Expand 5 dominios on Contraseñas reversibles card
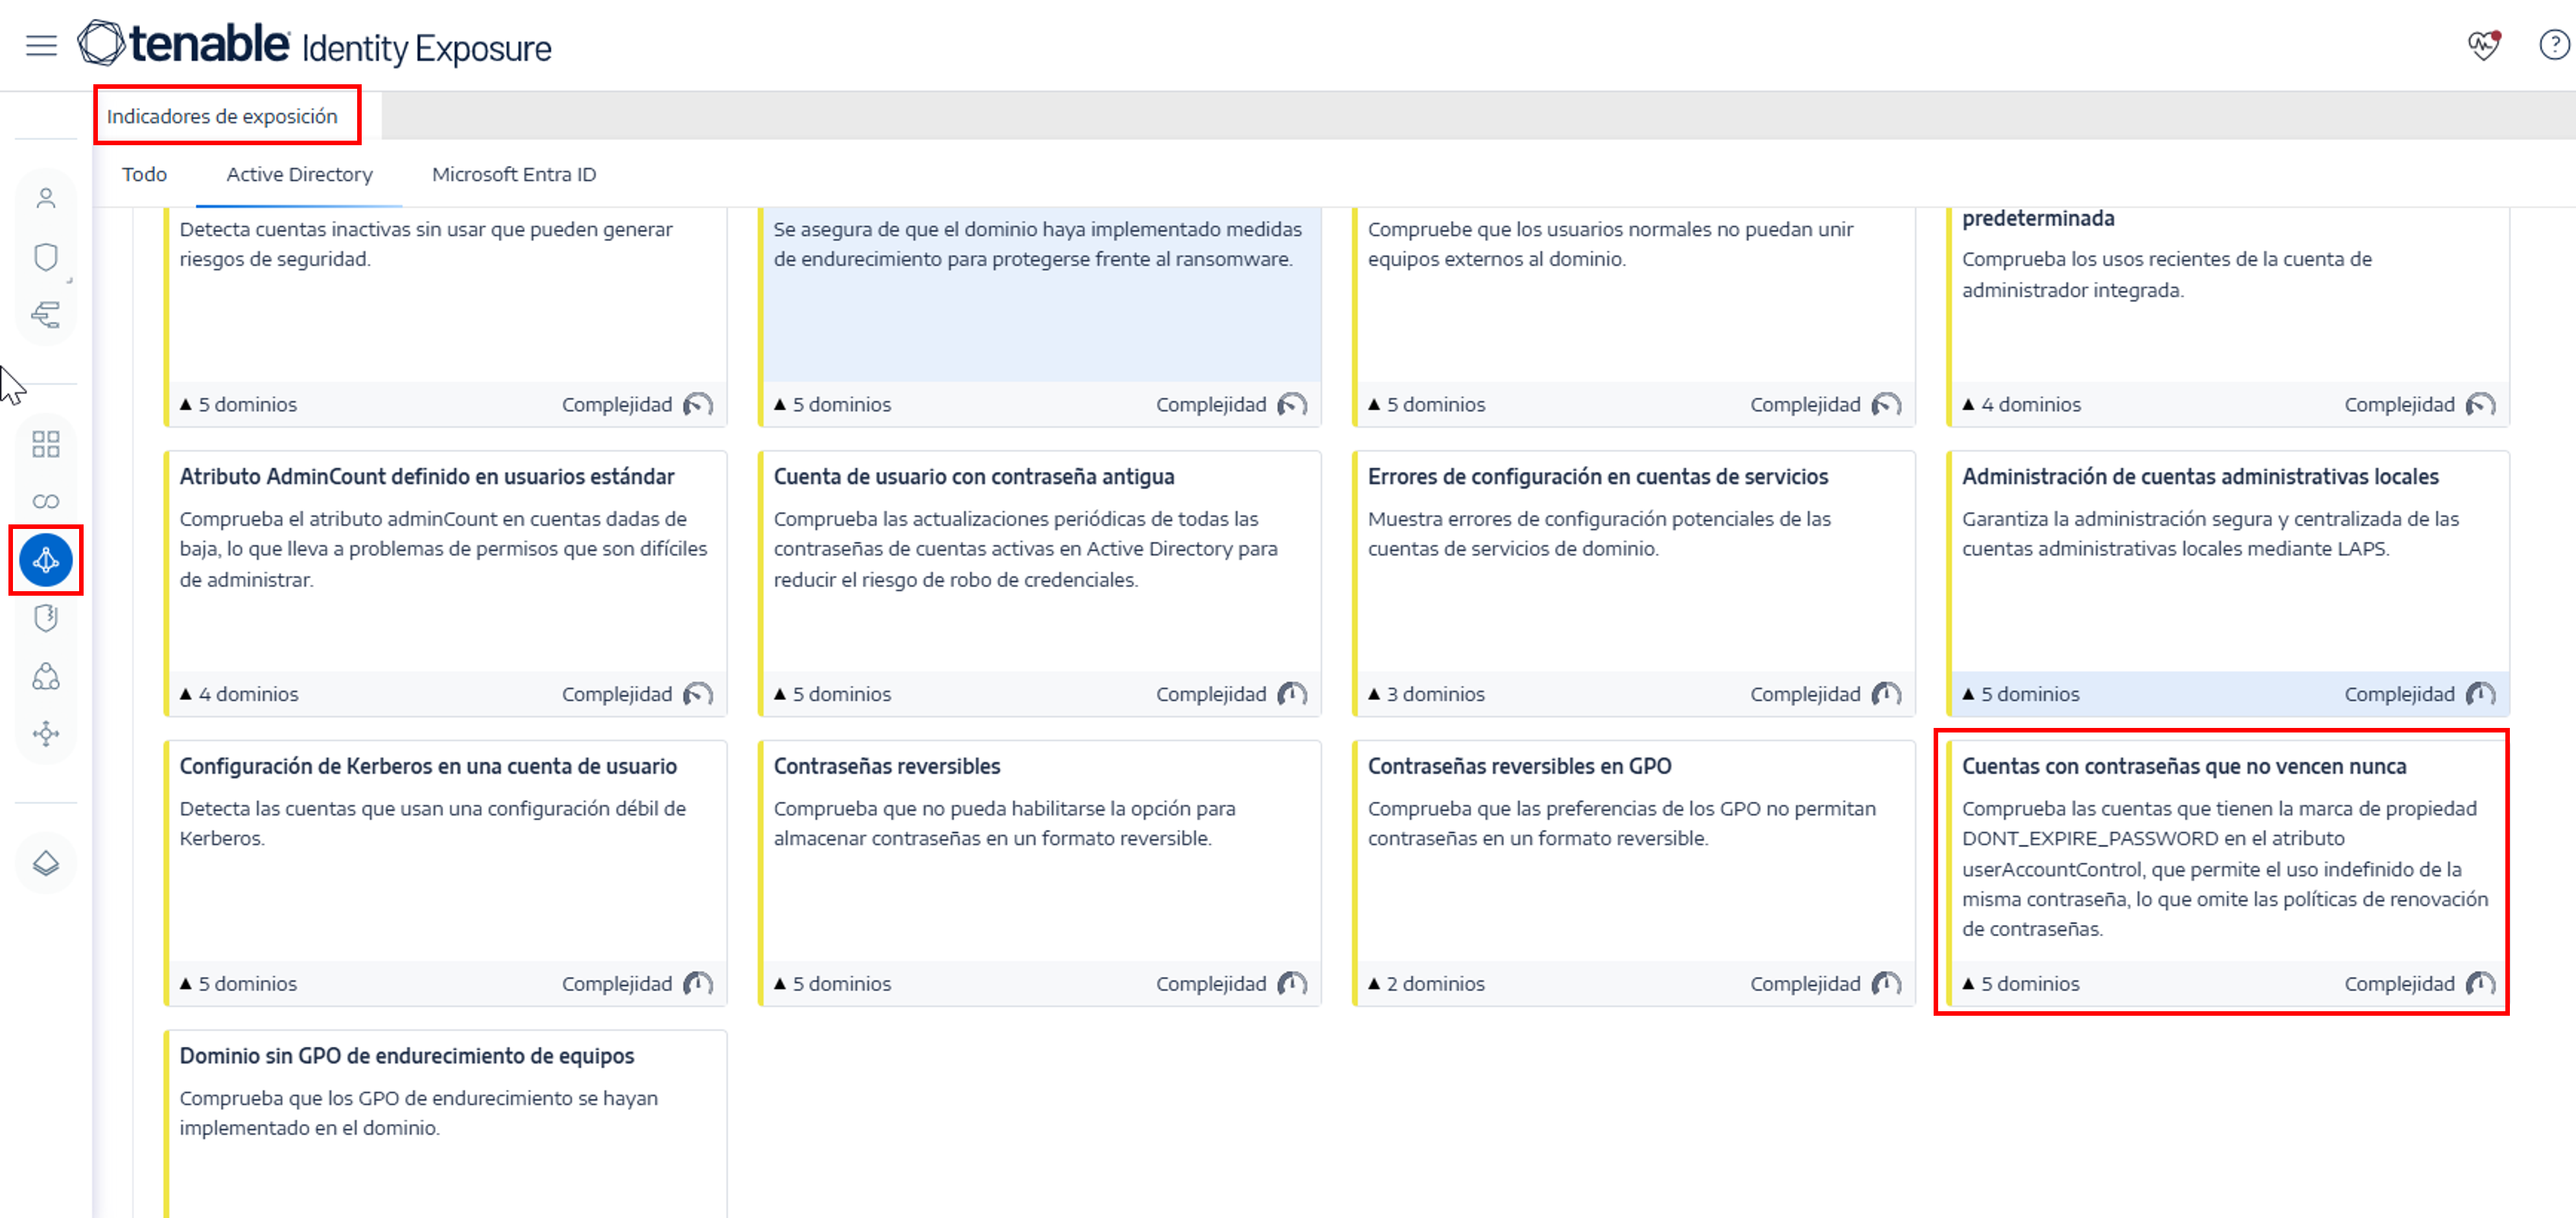2576x1218 pixels. pos(832,983)
